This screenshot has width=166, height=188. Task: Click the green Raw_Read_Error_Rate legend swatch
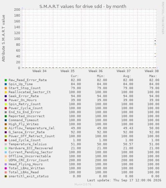pos(6,80)
